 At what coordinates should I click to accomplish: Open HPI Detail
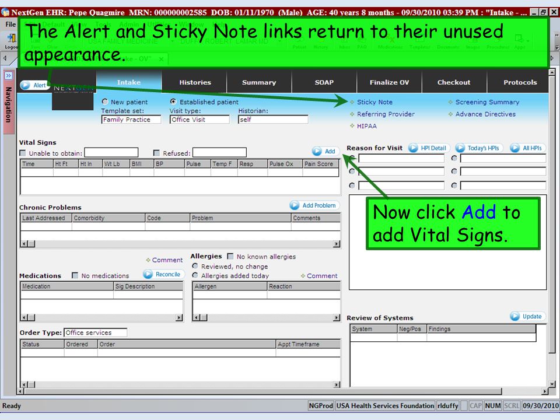[428, 148]
